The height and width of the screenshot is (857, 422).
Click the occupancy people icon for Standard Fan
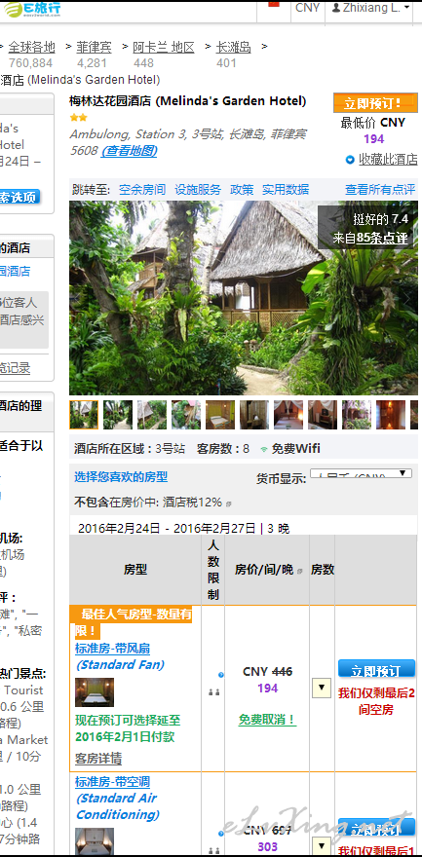pyautogui.click(x=213, y=692)
